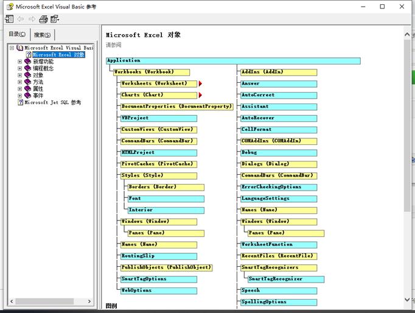The image size is (415, 313).
Task: Open PublishObjects (PublishObject) object link
Action: 167,268
